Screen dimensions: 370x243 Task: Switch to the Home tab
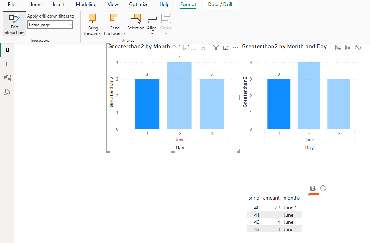[x=35, y=4]
